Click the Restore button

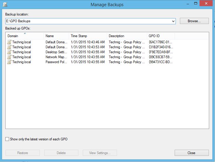coord(23,153)
